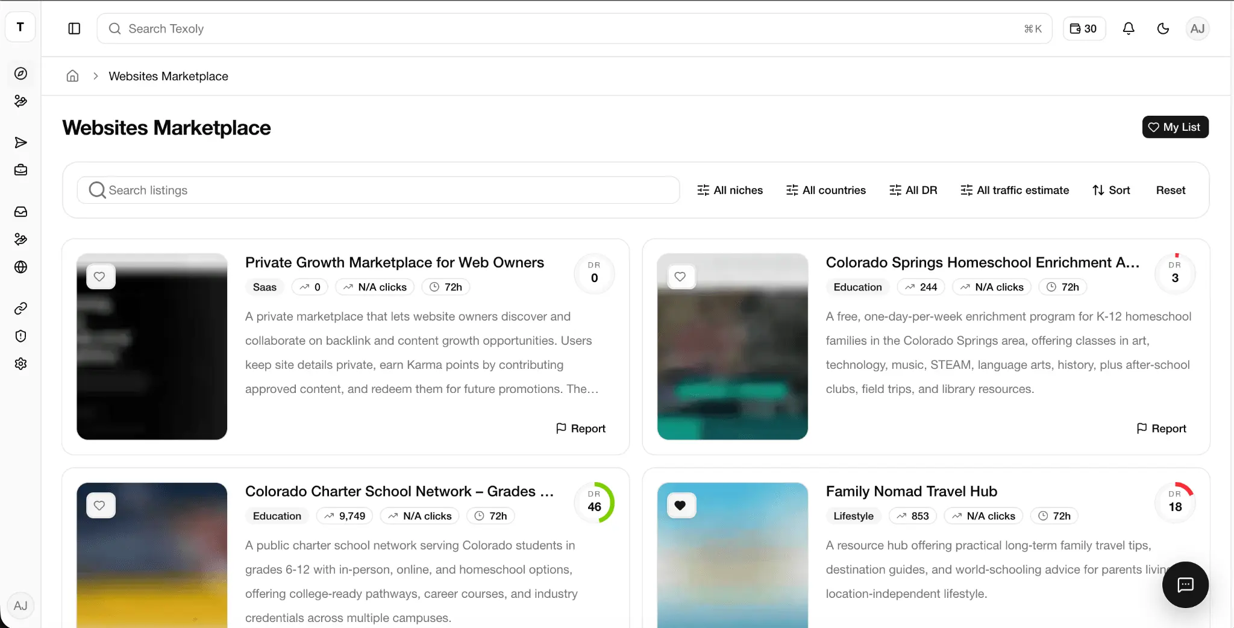1234x628 pixels.
Task: Select Education tag on Colorado Springs card
Action: [857, 287]
